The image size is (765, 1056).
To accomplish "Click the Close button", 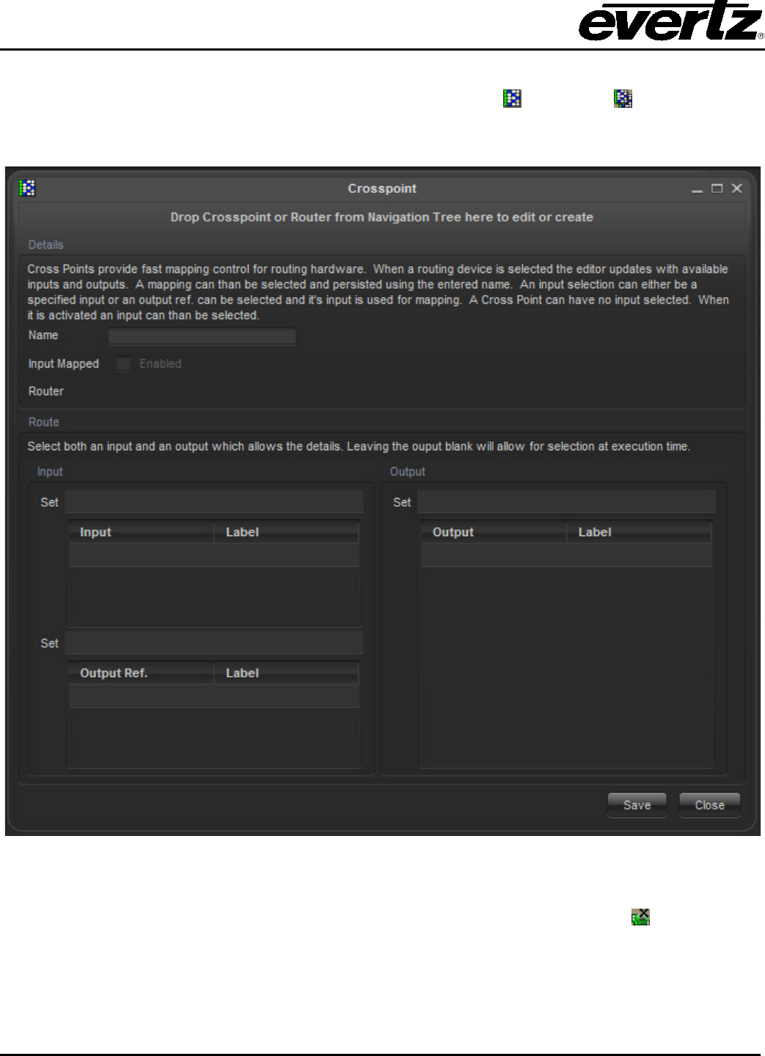I will pyautogui.click(x=709, y=804).
